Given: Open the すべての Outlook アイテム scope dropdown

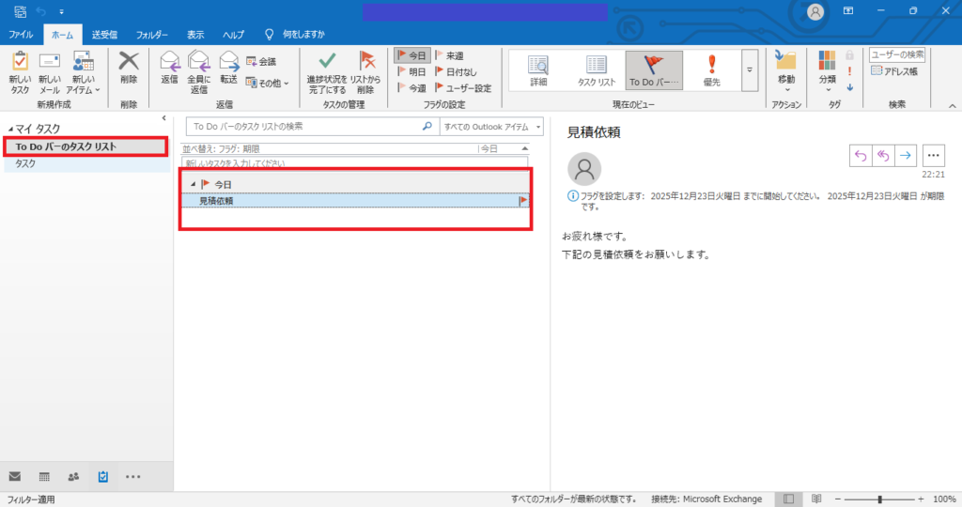Looking at the screenshot, I should tap(492, 127).
